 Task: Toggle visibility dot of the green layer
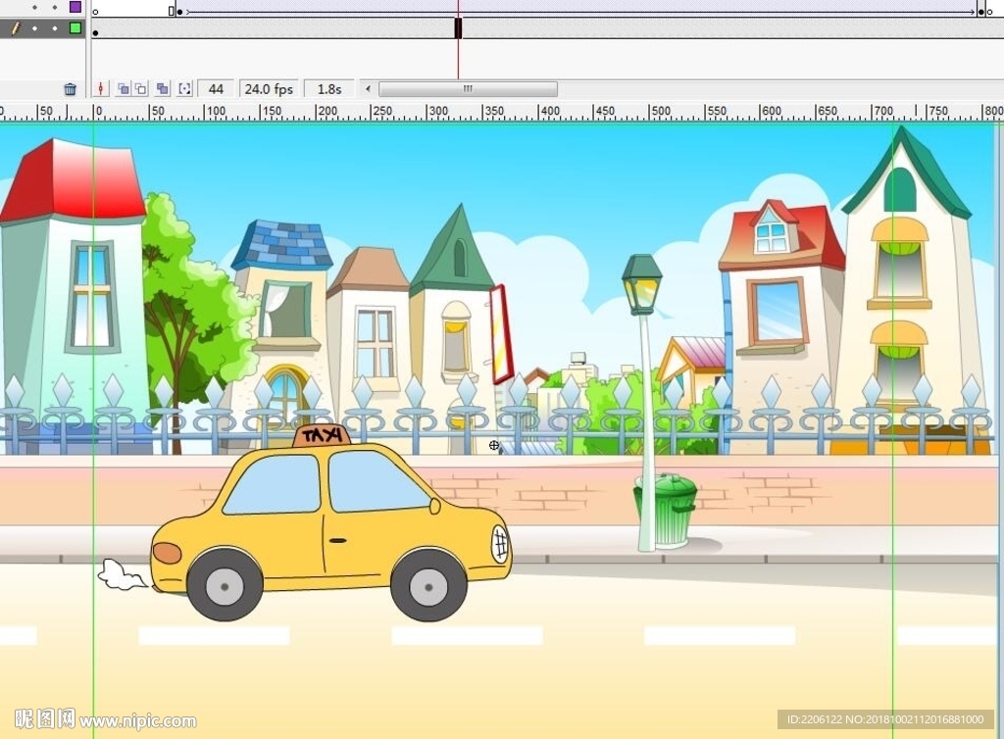coord(34,28)
